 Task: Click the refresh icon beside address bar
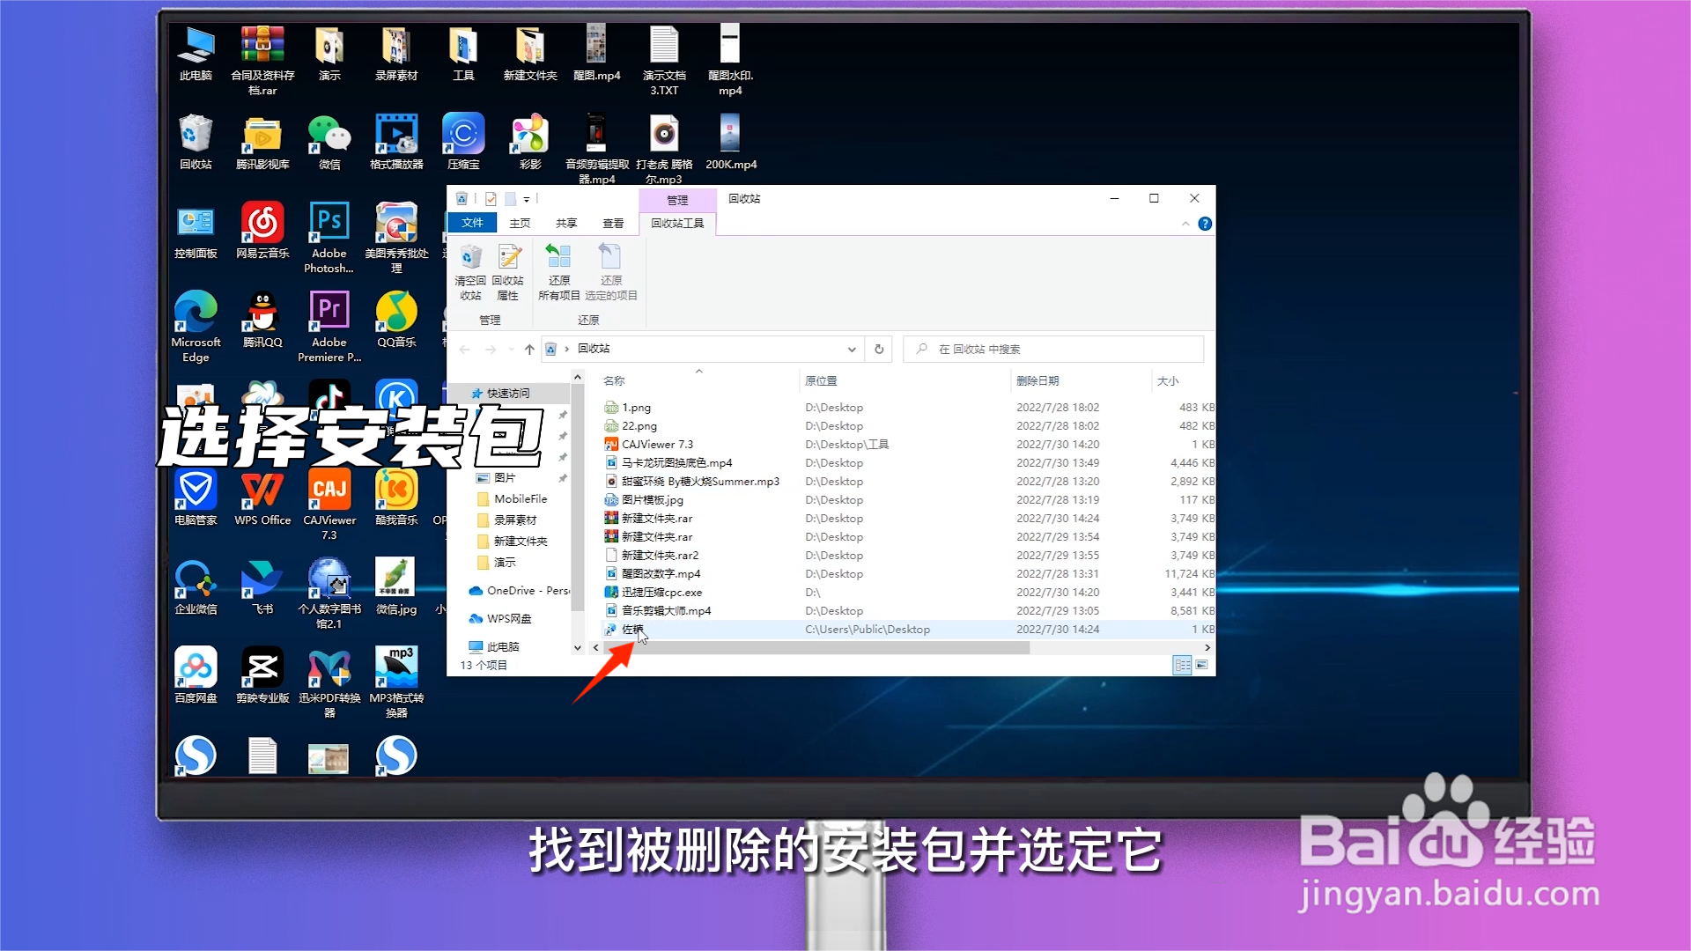[x=878, y=349]
